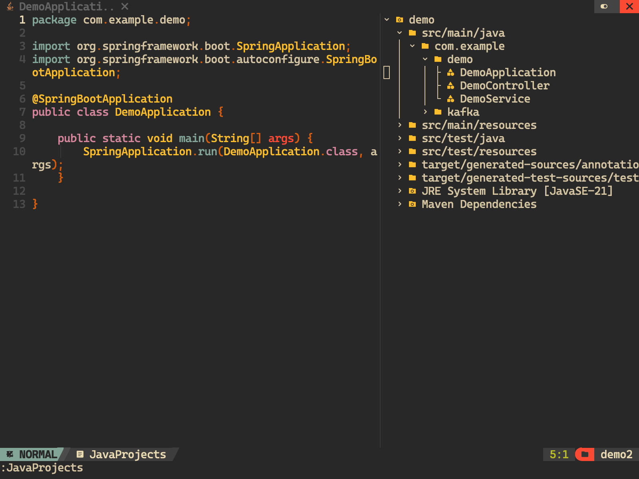This screenshot has height=479, width=639.
Task: Click the 5:1 cursor position indicator
Action: tap(559, 454)
